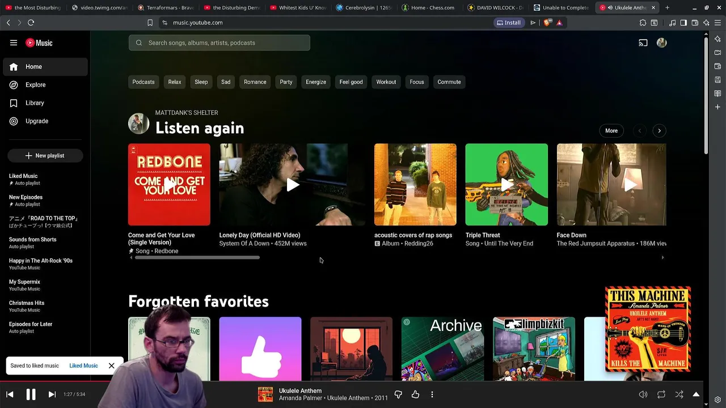Open Liked Music auto playlist in sidebar

tap(45, 179)
